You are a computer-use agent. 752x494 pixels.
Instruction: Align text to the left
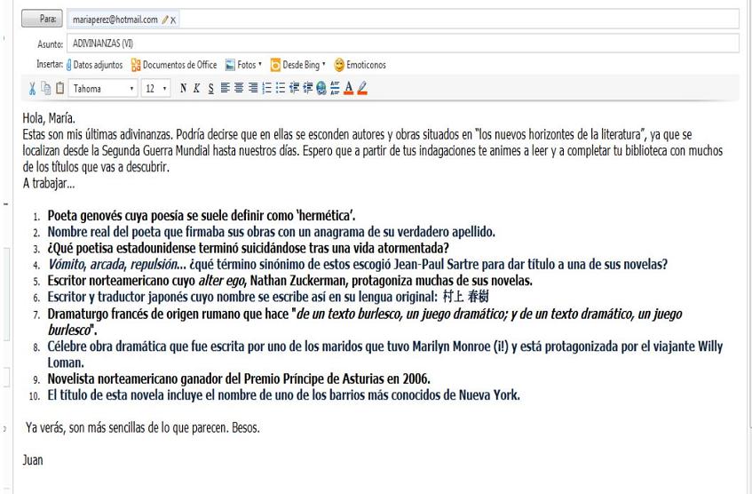[225, 88]
